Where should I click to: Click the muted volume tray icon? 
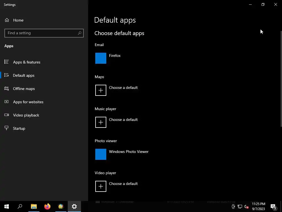(246, 206)
